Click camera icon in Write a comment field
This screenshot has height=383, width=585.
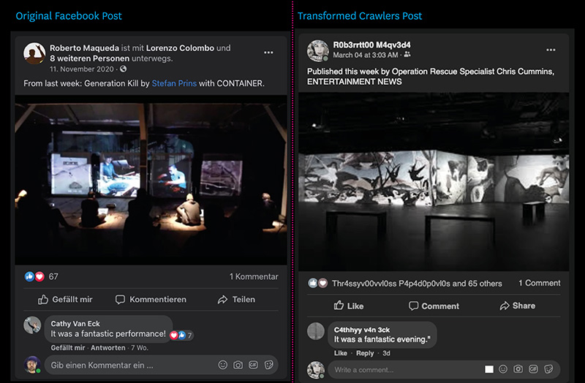518,369
